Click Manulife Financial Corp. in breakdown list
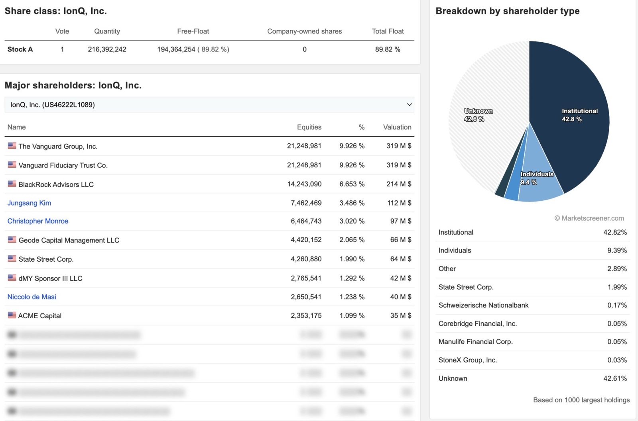638x421 pixels. pyautogui.click(x=476, y=342)
